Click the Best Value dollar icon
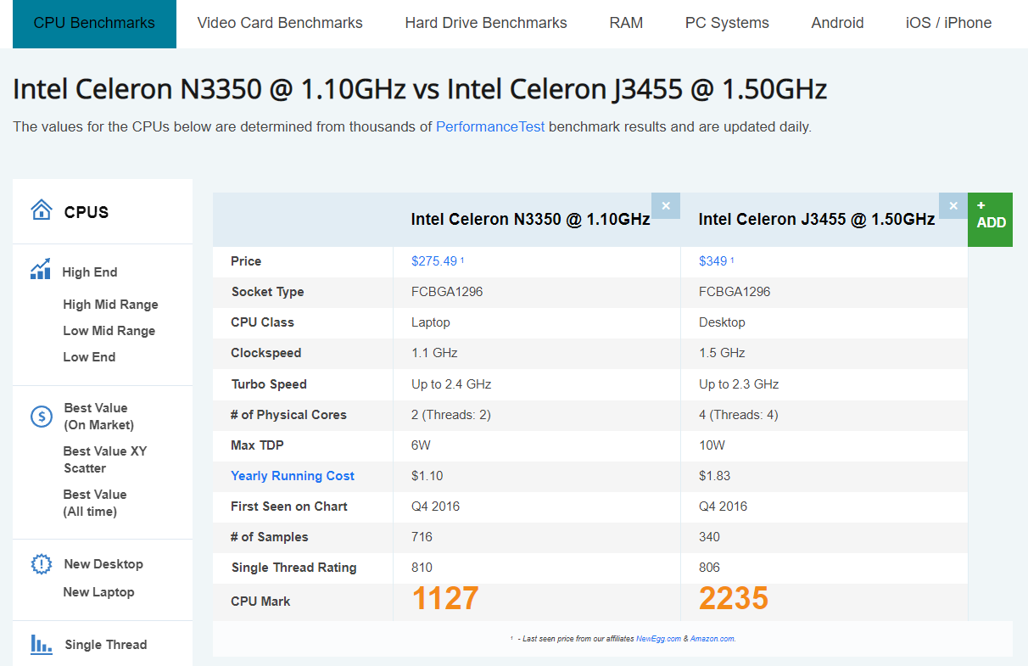 click(x=42, y=416)
